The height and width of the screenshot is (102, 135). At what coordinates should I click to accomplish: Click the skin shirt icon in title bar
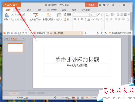(104, 5)
